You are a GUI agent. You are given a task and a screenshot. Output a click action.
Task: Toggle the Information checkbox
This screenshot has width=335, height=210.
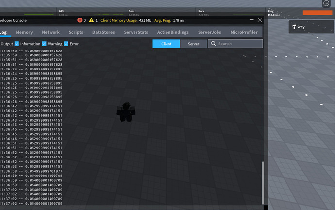pos(17,44)
